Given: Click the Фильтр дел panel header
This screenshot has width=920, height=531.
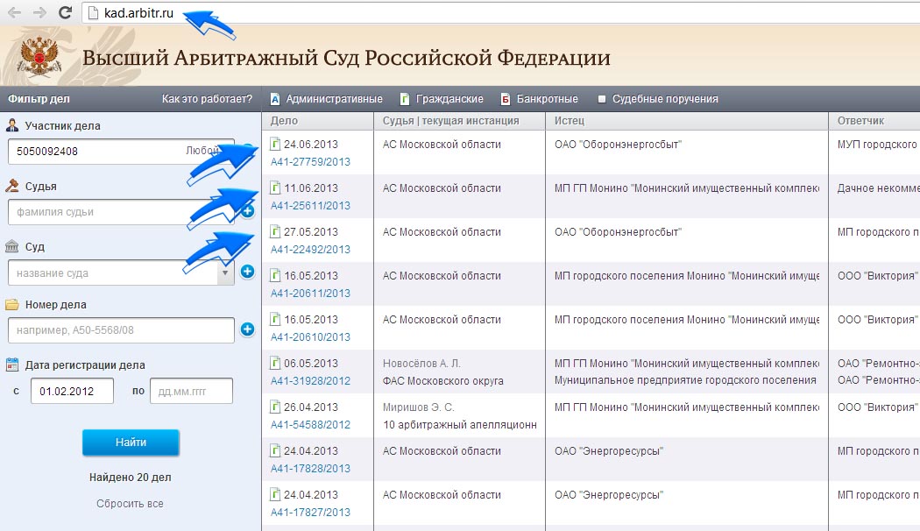Looking at the screenshot, I should tap(39, 99).
